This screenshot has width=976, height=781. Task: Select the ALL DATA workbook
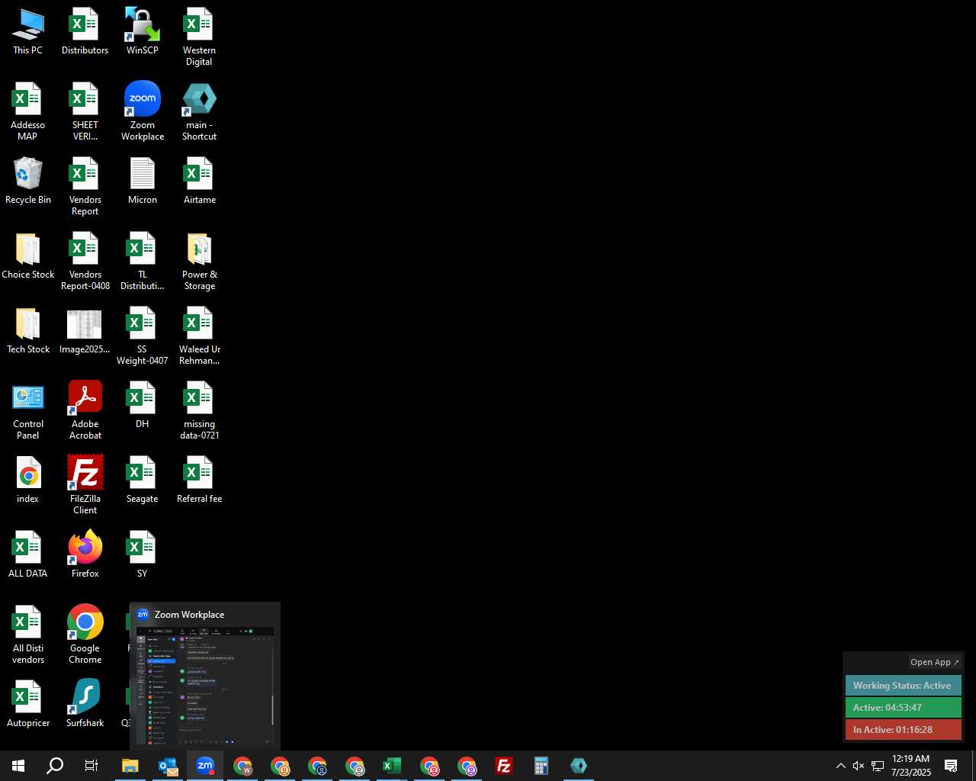pos(27,555)
